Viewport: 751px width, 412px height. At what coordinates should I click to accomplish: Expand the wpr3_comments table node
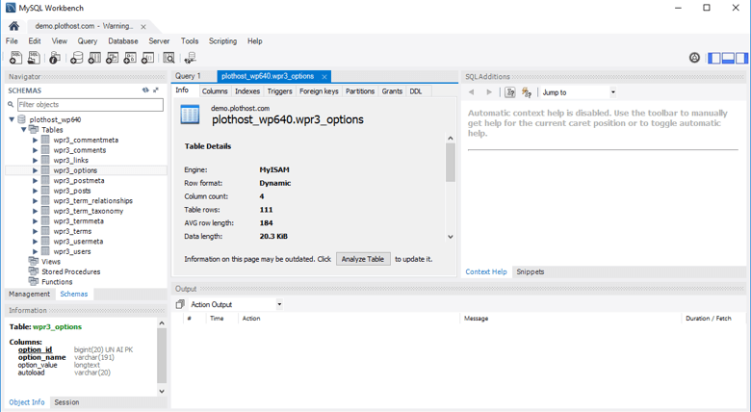35,150
